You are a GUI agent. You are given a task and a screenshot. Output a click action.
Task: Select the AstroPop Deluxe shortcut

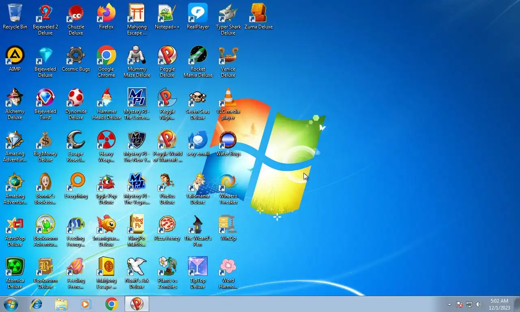[x=15, y=231]
